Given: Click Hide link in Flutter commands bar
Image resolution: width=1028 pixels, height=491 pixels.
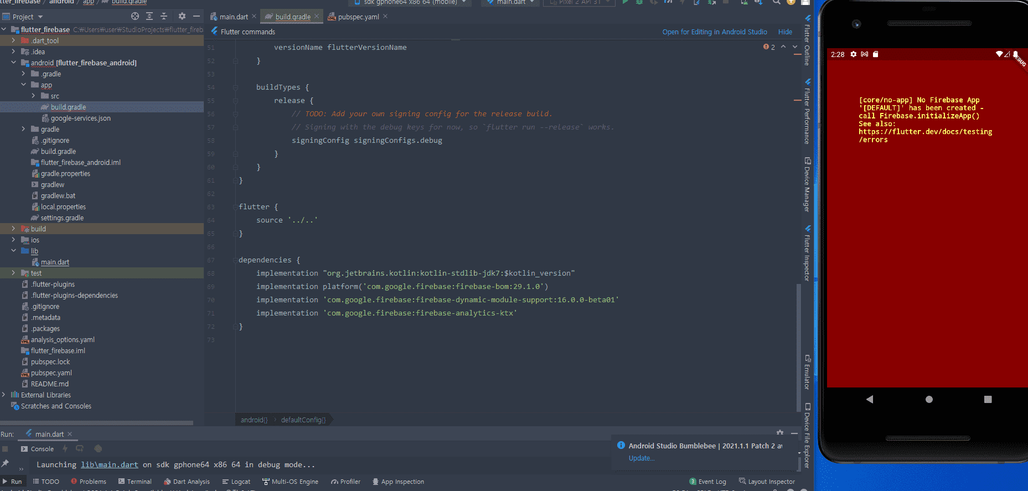Looking at the screenshot, I should (785, 32).
